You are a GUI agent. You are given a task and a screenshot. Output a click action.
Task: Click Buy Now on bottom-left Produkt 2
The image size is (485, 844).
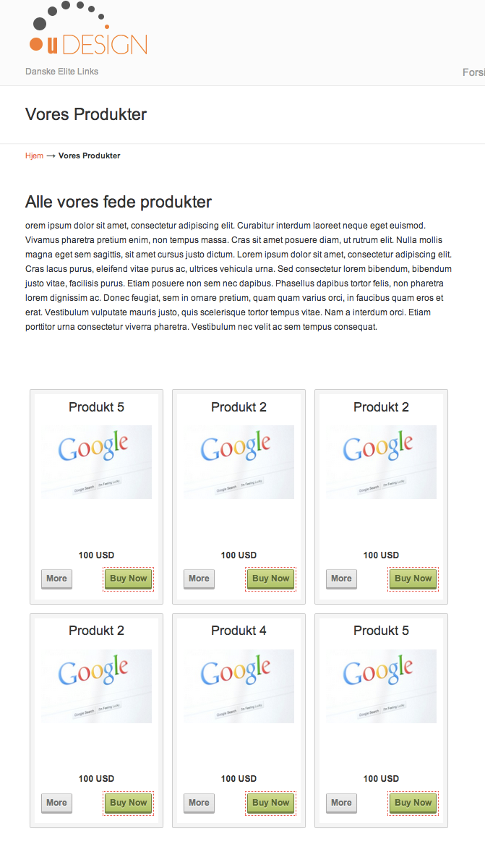[x=129, y=803]
